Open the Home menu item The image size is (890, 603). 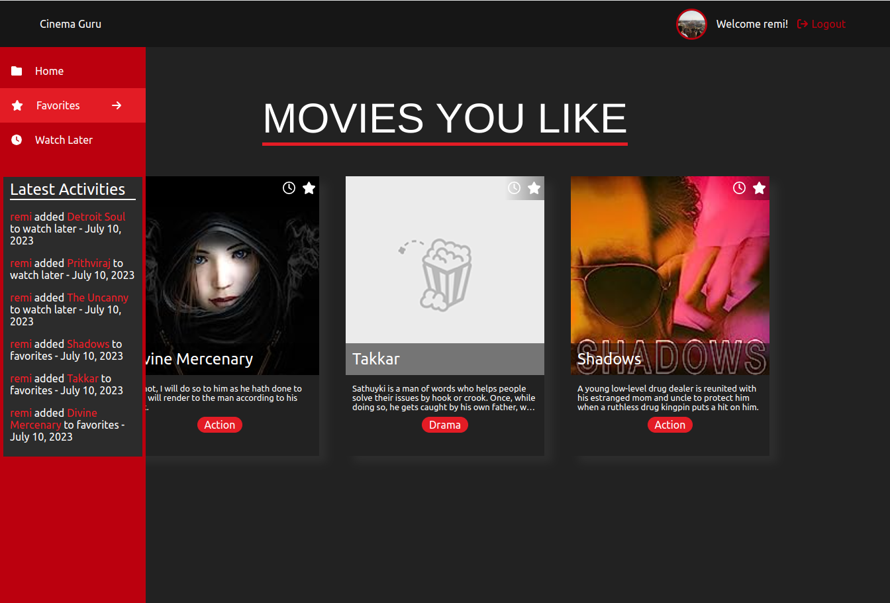point(50,71)
